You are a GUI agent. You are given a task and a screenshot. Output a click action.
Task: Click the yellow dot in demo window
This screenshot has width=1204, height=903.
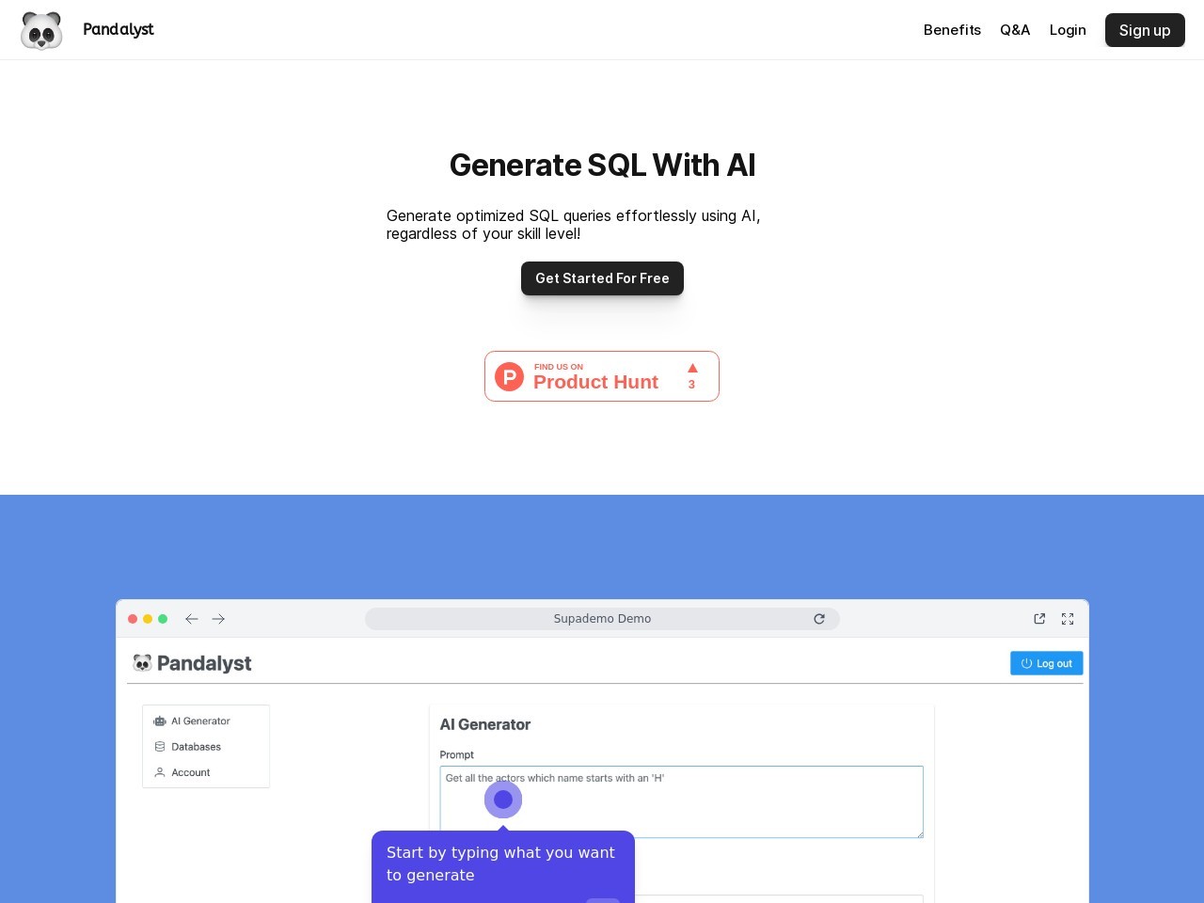(148, 619)
